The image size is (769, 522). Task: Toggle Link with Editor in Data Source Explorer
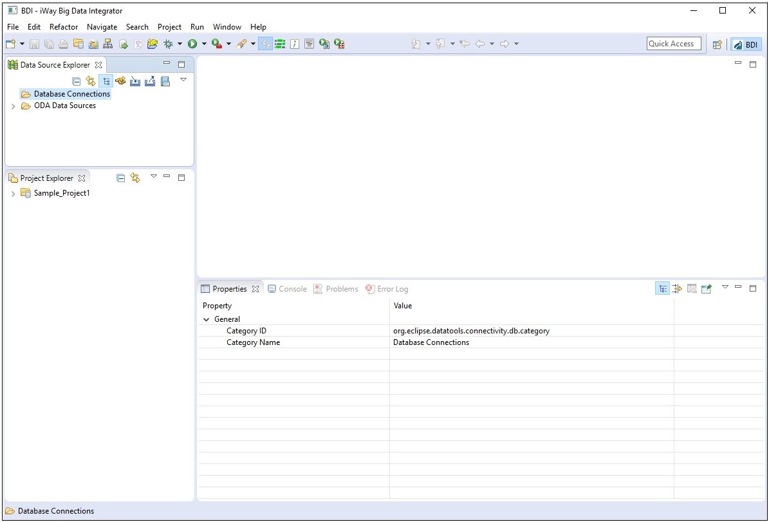click(91, 82)
